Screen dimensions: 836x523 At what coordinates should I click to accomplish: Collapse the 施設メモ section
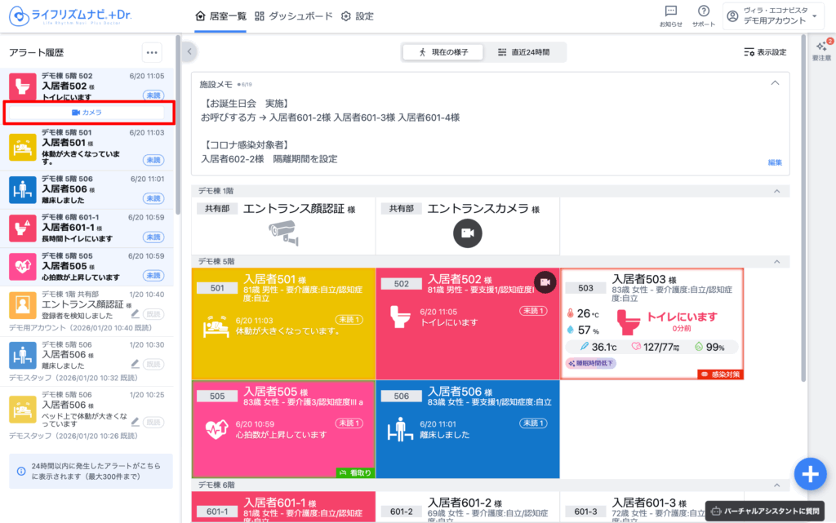(775, 83)
